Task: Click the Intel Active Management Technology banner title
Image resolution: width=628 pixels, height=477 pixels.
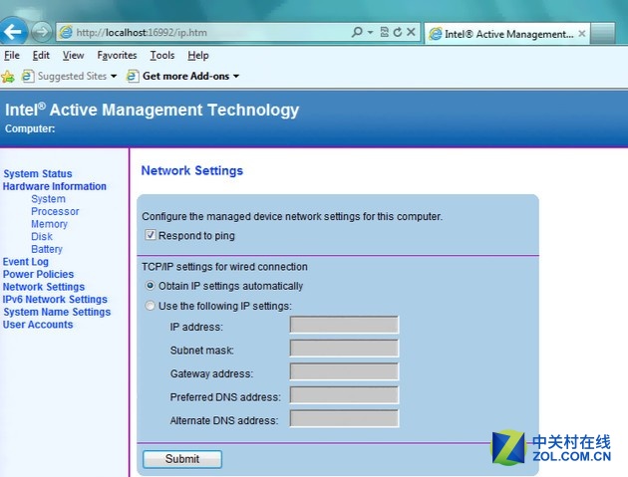Action: point(152,110)
